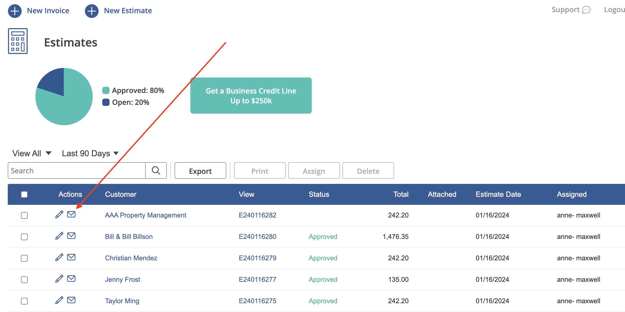View estimate E240116282
The image size is (625, 312).
257,215
